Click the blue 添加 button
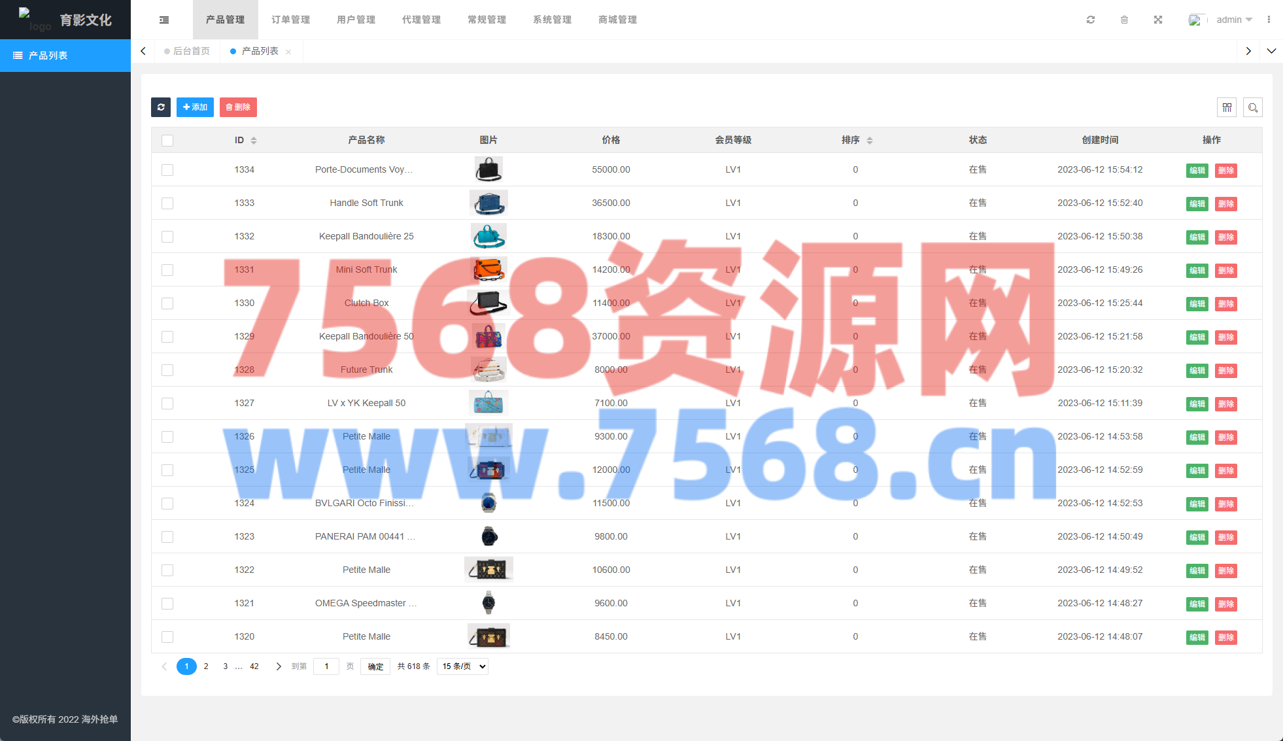This screenshot has width=1283, height=741. coord(195,107)
